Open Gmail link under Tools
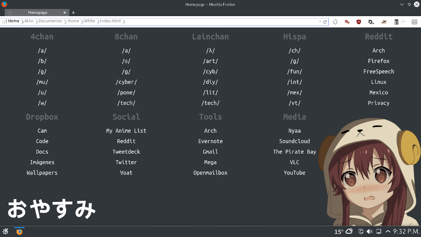421x237 pixels. point(210,152)
